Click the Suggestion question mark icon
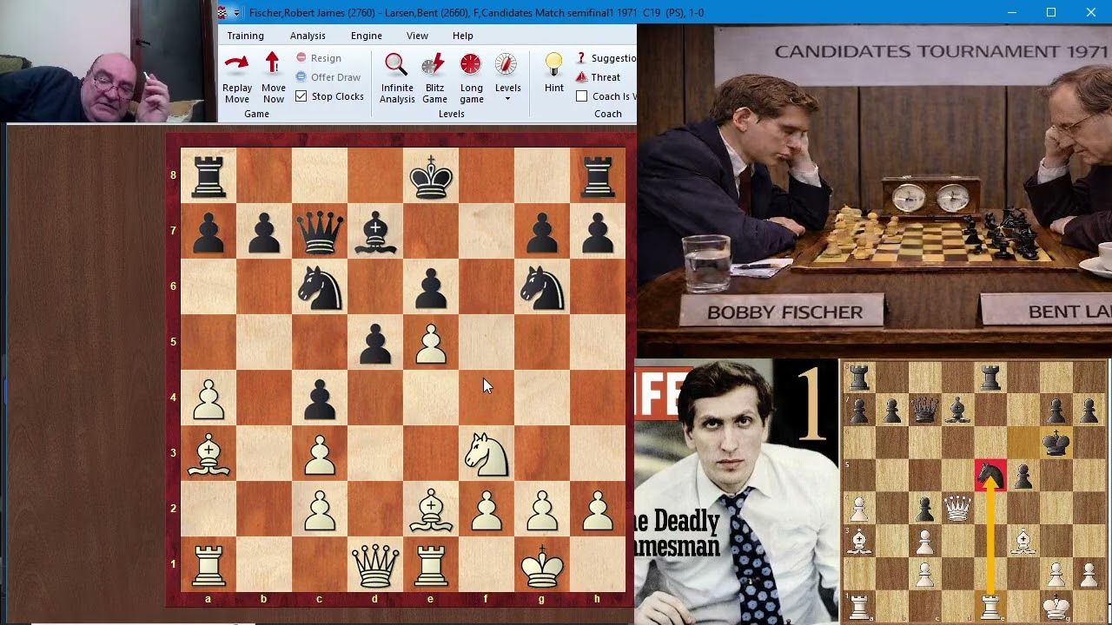The width and height of the screenshot is (1112, 625). [581, 58]
